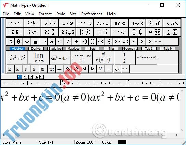
Task: Select the right-justified tab stop button
Action: click(x=30, y=77)
